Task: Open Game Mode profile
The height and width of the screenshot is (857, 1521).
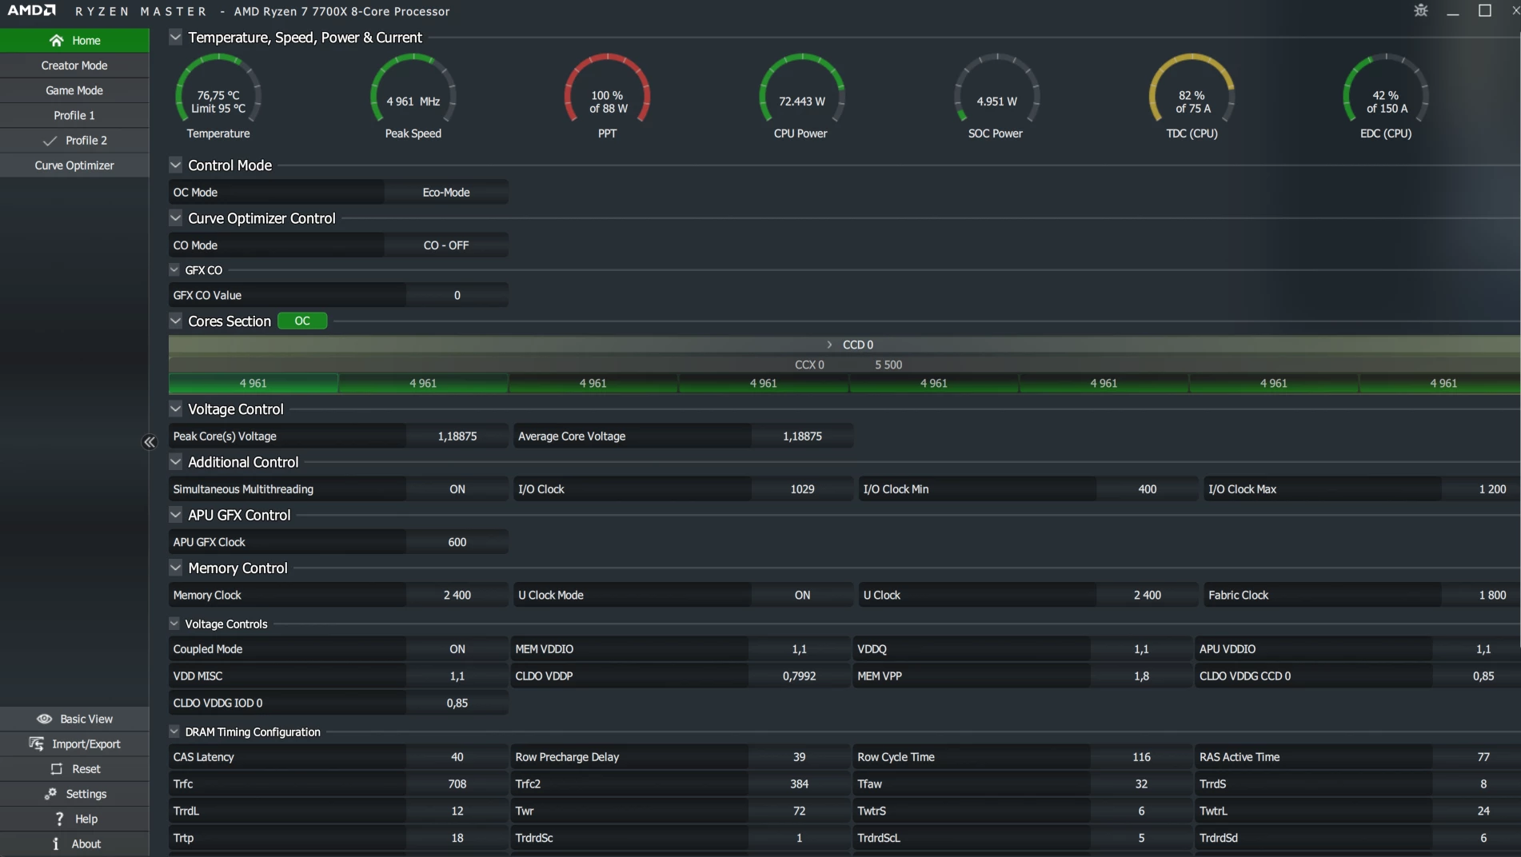Action: pyautogui.click(x=74, y=90)
